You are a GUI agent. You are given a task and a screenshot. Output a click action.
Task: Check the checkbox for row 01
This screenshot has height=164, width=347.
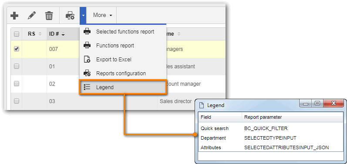pyautogui.click(x=17, y=66)
